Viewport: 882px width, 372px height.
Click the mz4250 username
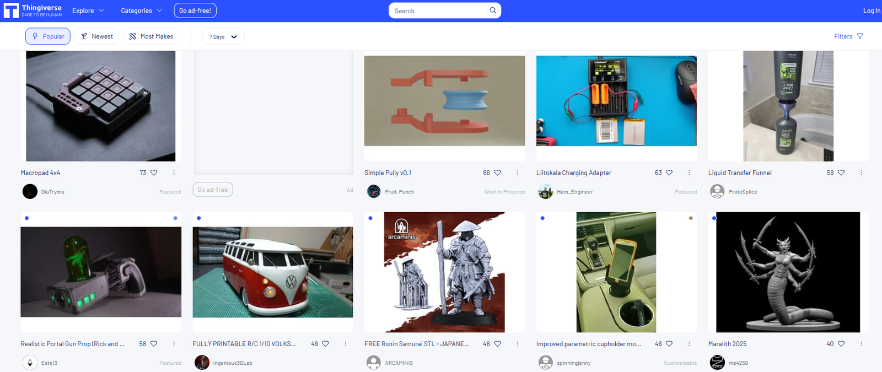739,363
